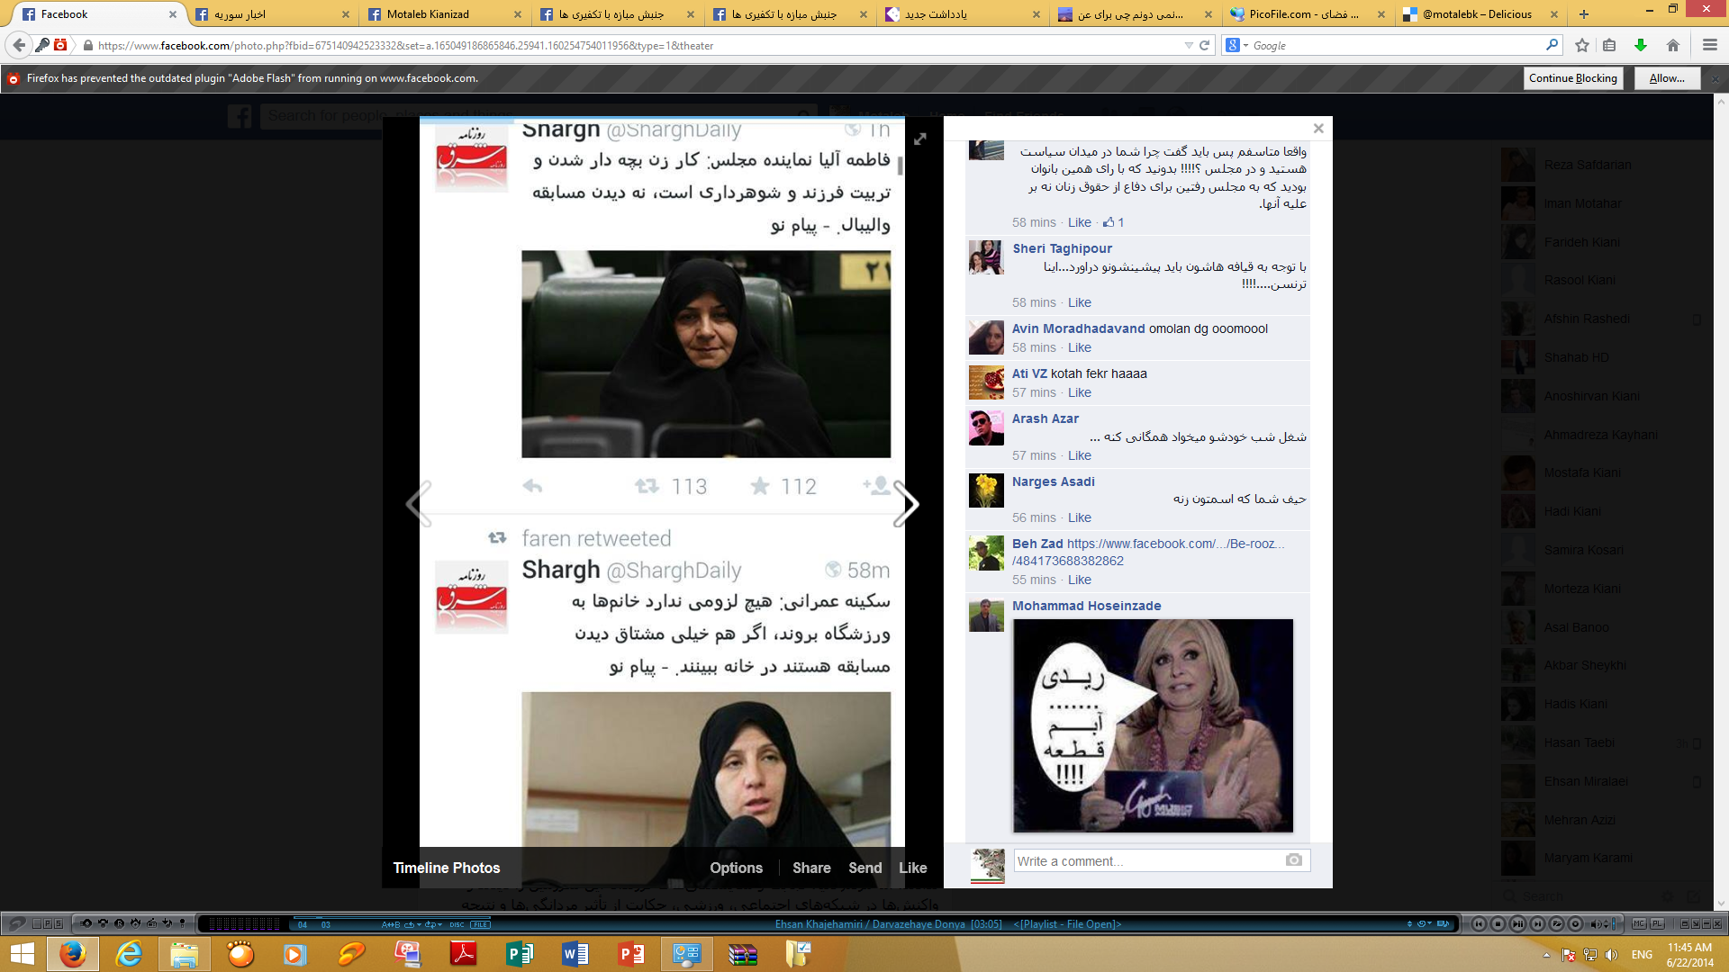Image resolution: width=1729 pixels, height=972 pixels.
Task: Open the photo Options menu
Action: (x=736, y=868)
